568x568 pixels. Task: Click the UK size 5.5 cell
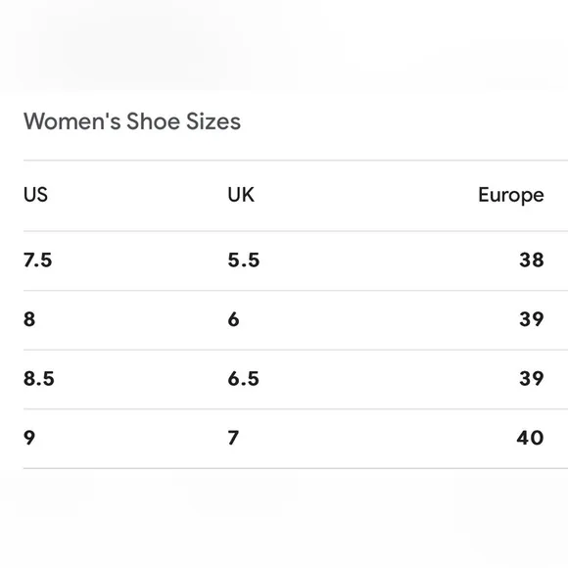tap(244, 260)
